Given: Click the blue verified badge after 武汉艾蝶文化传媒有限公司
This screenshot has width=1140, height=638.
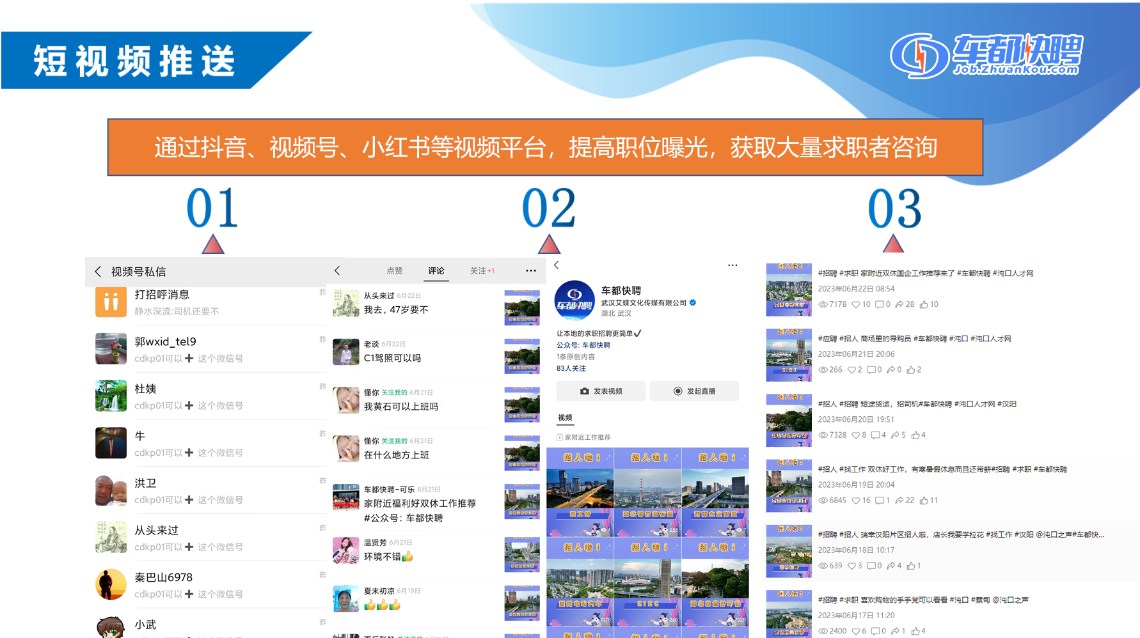Looking at the screenshot, I should pos(693,302).
